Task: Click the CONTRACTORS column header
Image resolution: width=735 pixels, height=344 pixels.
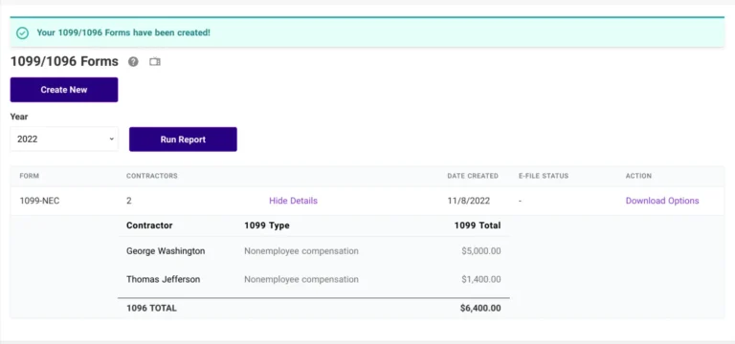Action: point(152,176)
